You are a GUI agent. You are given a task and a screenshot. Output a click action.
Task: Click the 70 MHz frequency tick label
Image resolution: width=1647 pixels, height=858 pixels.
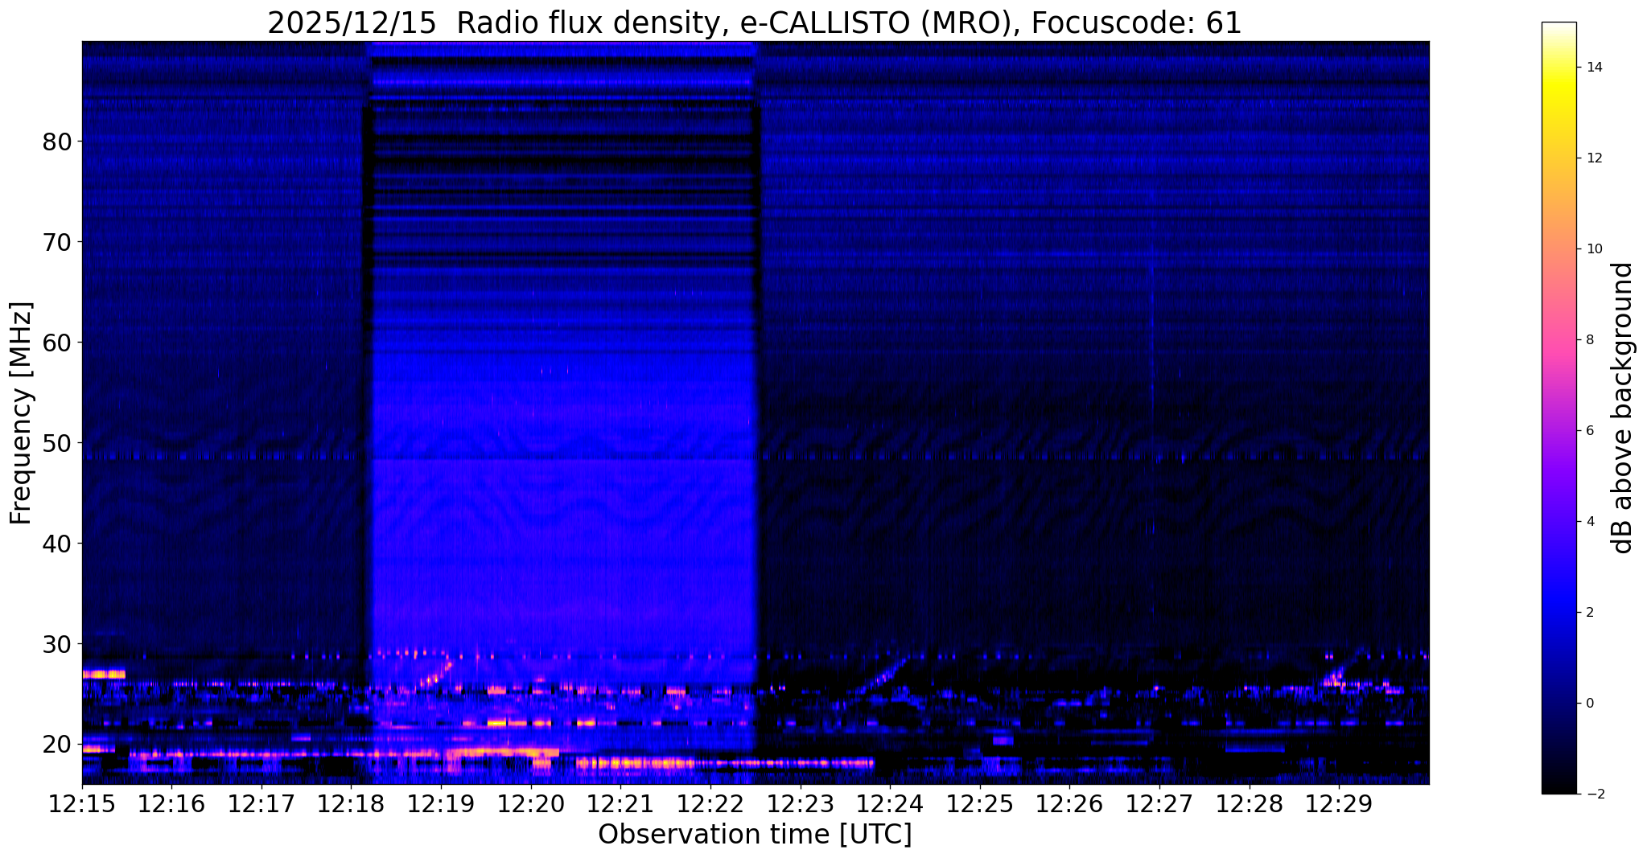pyautogui.click(x=56, y=241)
